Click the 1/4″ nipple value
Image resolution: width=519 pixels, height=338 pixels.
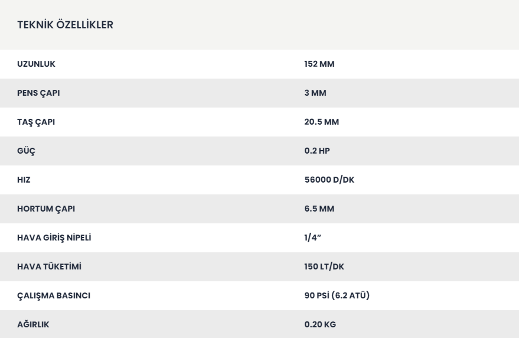313,238
